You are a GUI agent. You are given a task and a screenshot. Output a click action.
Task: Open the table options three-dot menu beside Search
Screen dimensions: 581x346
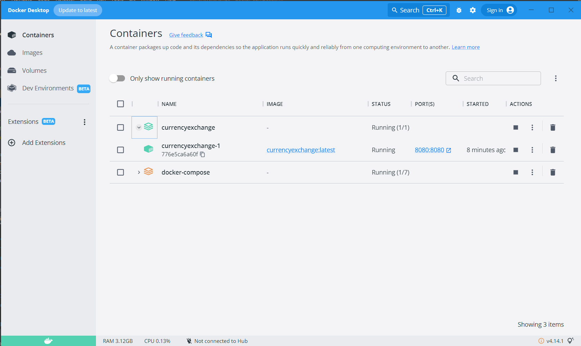click(556, 78)
